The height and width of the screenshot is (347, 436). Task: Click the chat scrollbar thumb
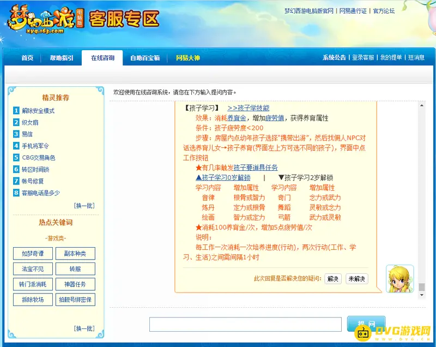point(422,287)
